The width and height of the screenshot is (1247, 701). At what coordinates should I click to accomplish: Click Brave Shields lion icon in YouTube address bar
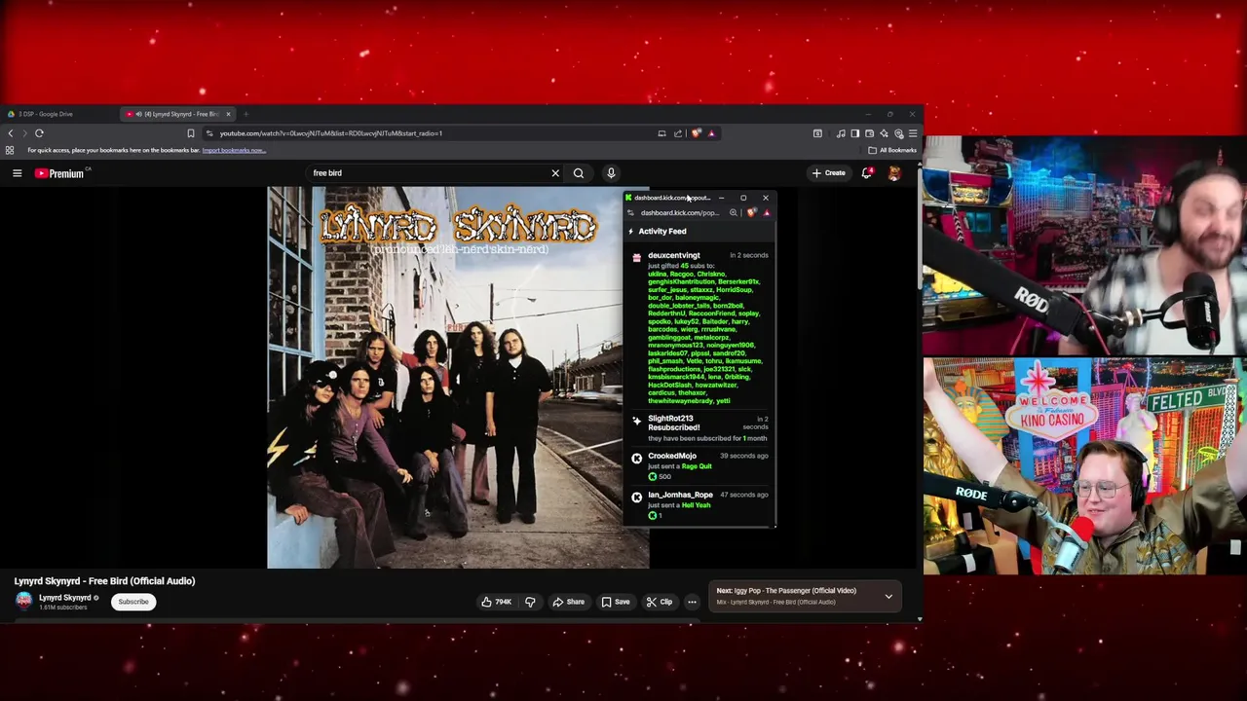(696, 133)
